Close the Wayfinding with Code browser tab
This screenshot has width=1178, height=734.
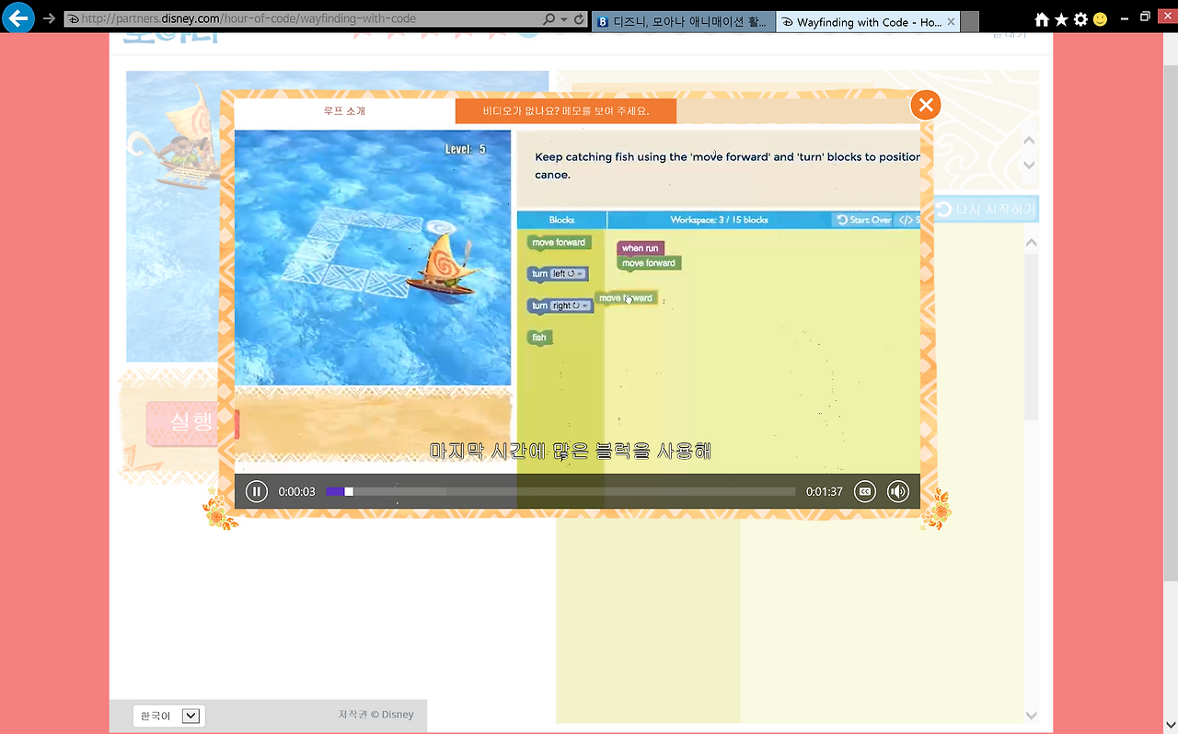pos(952,22)
